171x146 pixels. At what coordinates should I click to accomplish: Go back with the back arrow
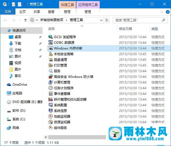click(5, 20)
